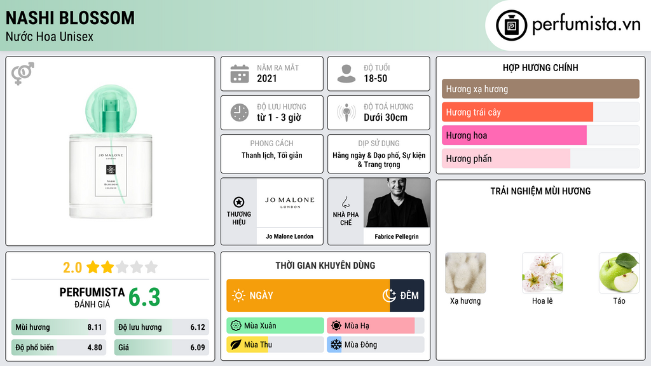This screenshot has width=651, height=366.
Task: Click the Jo Malone London logo image
Action: click(290, 203)
